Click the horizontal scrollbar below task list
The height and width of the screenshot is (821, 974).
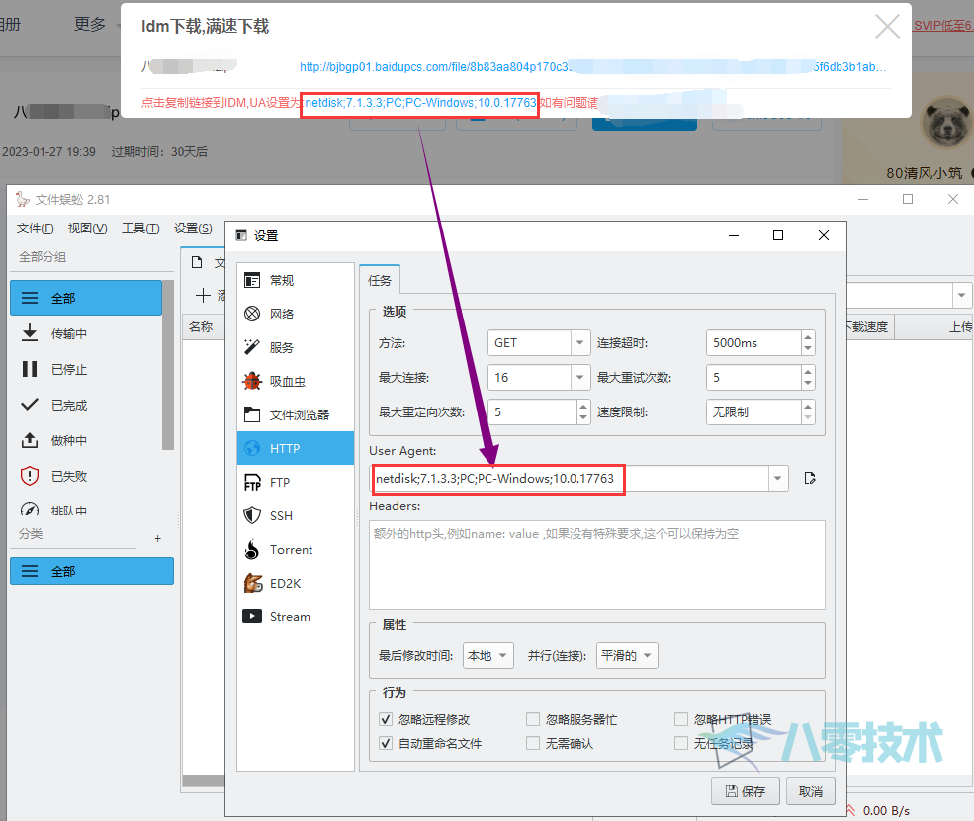click(204, 780)
